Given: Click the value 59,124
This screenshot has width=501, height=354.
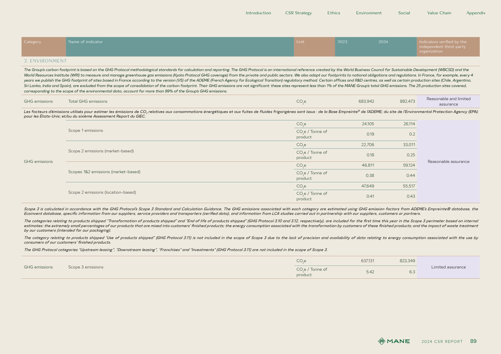Looking at the screenshot, I should 409,165.
